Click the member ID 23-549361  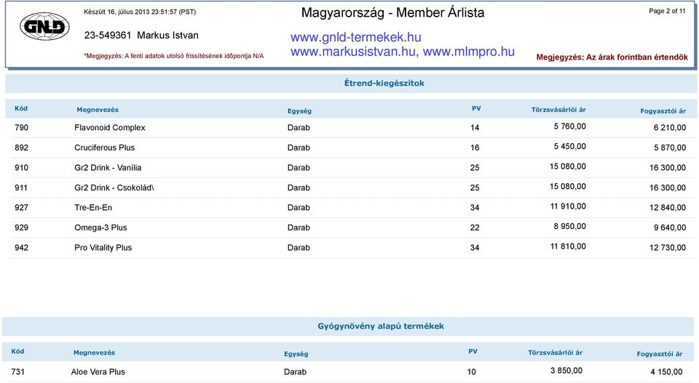(108, 35)
